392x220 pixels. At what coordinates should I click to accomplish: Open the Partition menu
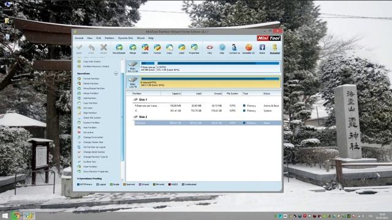coord(109,38)
